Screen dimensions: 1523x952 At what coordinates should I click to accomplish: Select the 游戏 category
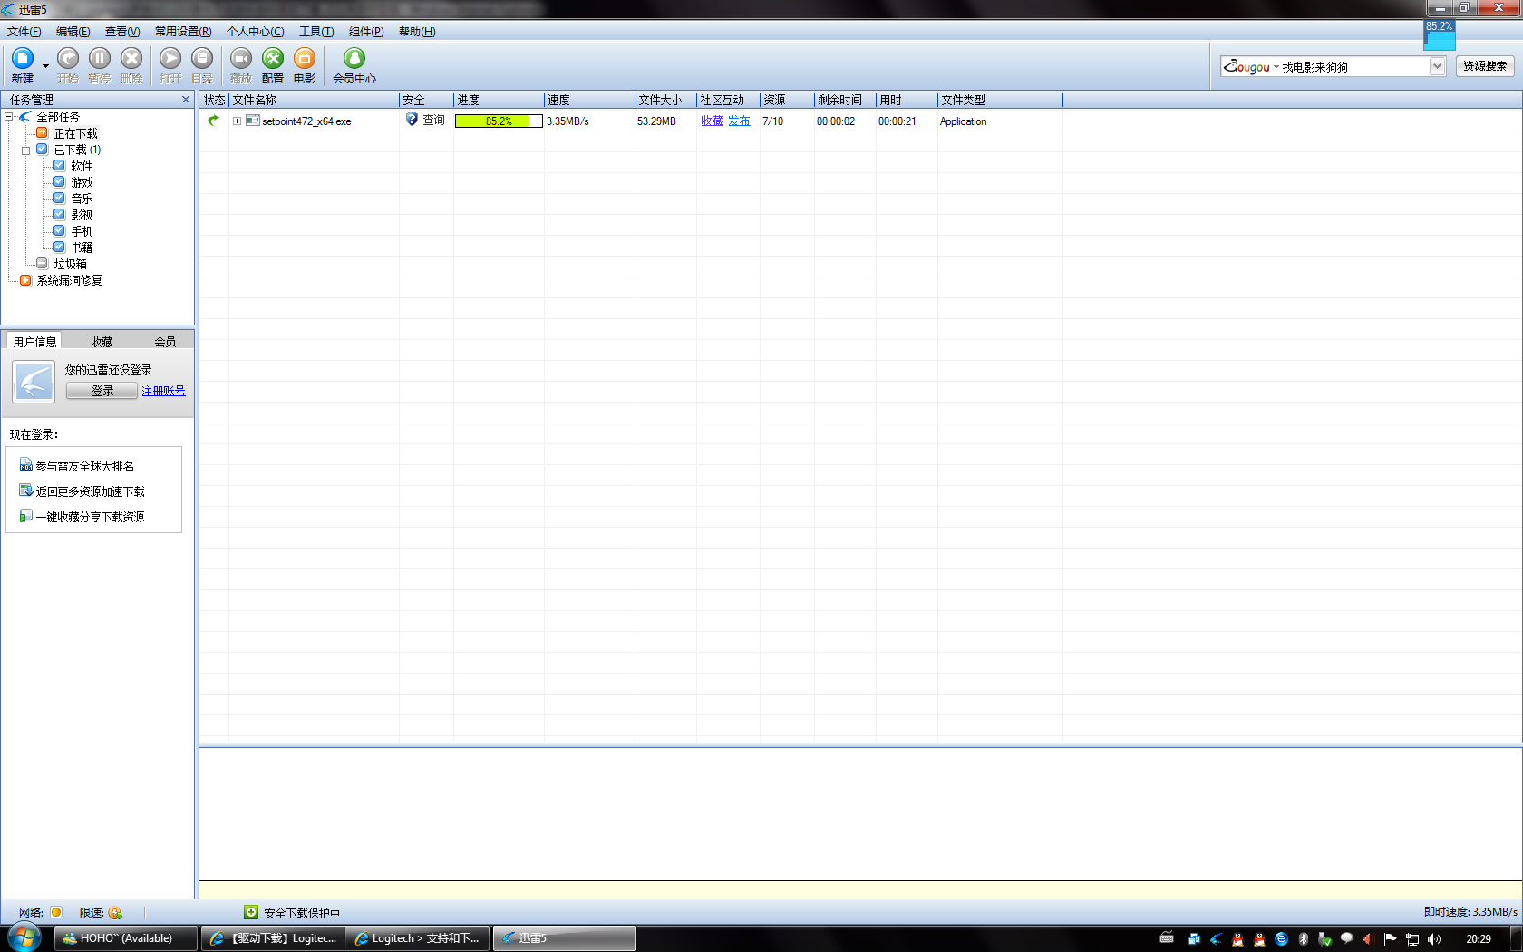point(82,182)
